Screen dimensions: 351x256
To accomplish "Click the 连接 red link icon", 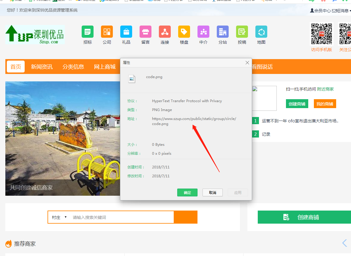I will coord(165,32).
